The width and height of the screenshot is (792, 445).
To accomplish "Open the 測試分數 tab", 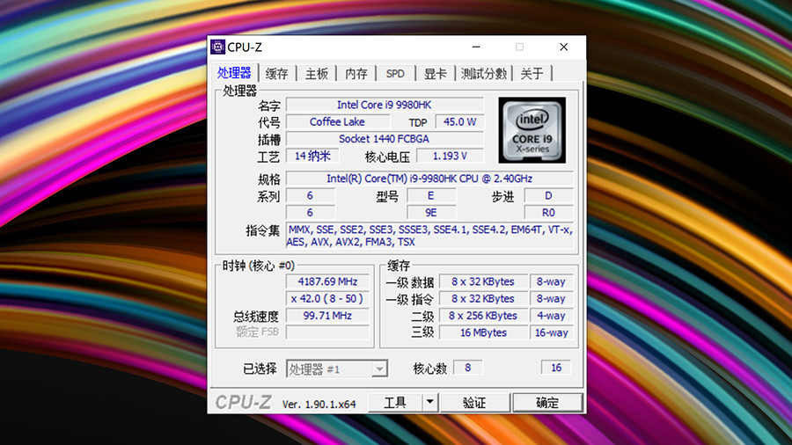I will [x=483, y=74].
